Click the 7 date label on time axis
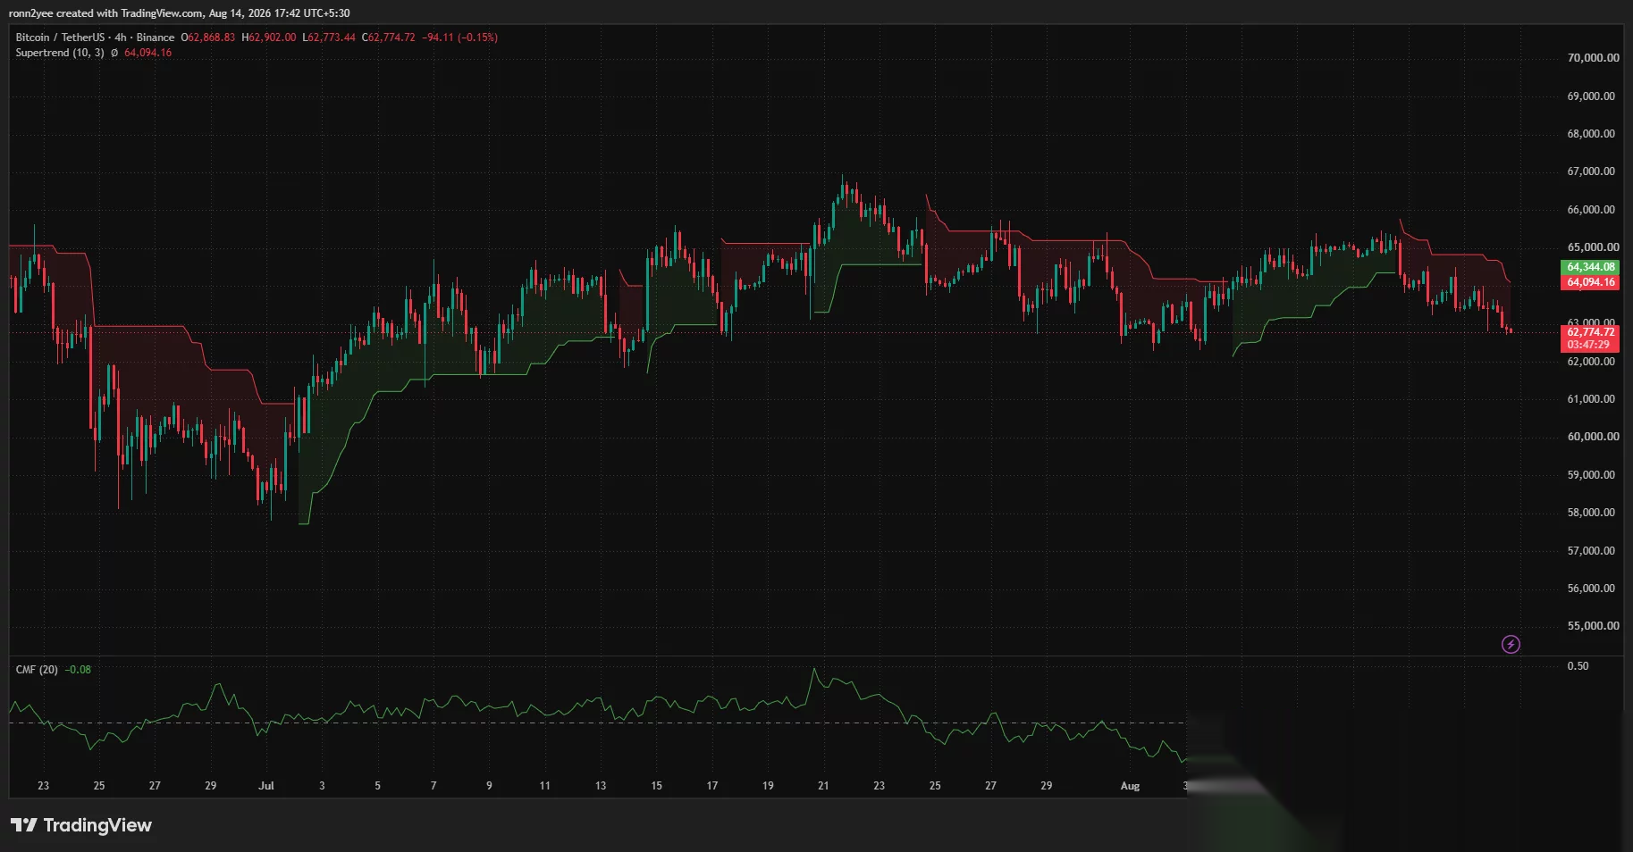1633x852 pixels. point(434,786)
